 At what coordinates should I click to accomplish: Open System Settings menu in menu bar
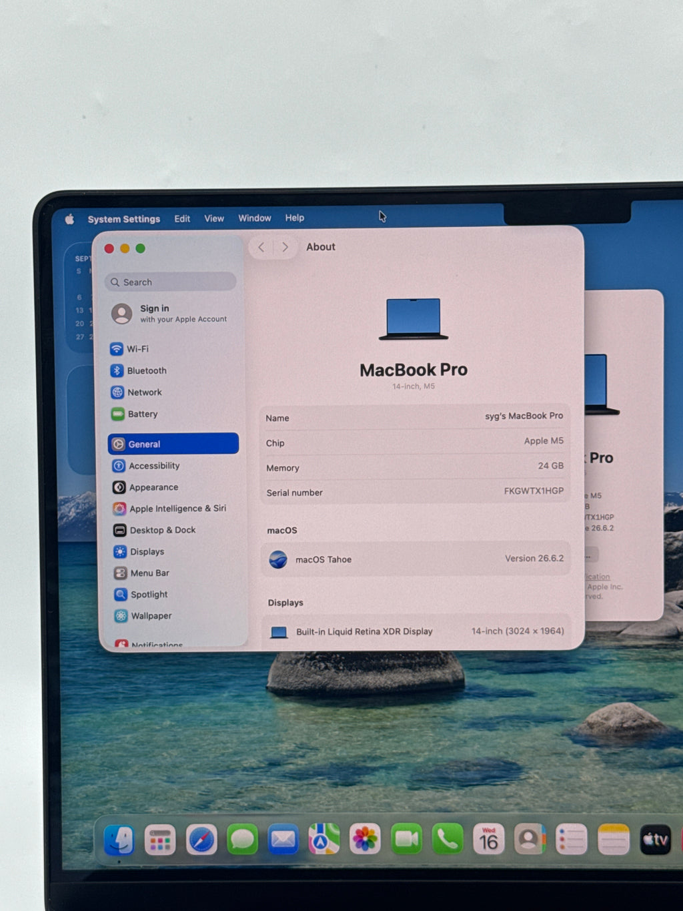click(x=124, y=219)
